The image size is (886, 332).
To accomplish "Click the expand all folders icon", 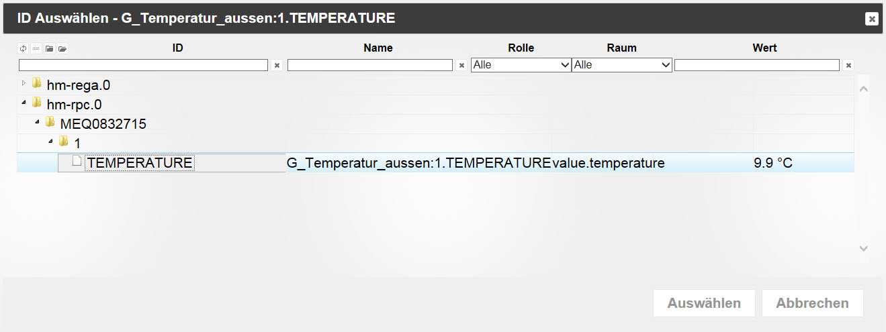I will (62, 49).
